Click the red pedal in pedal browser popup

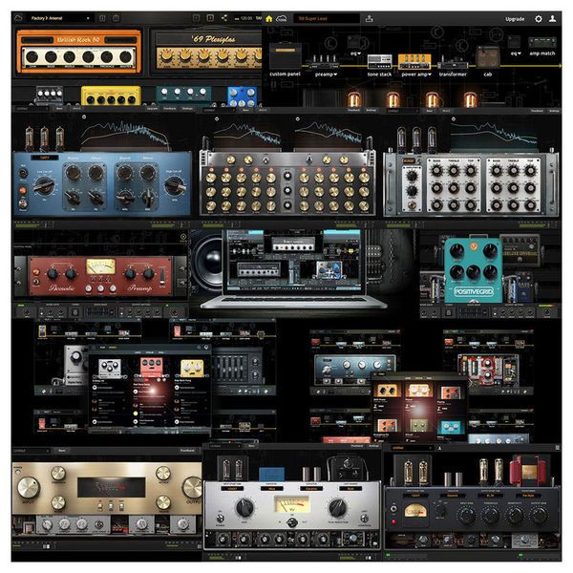151,368
